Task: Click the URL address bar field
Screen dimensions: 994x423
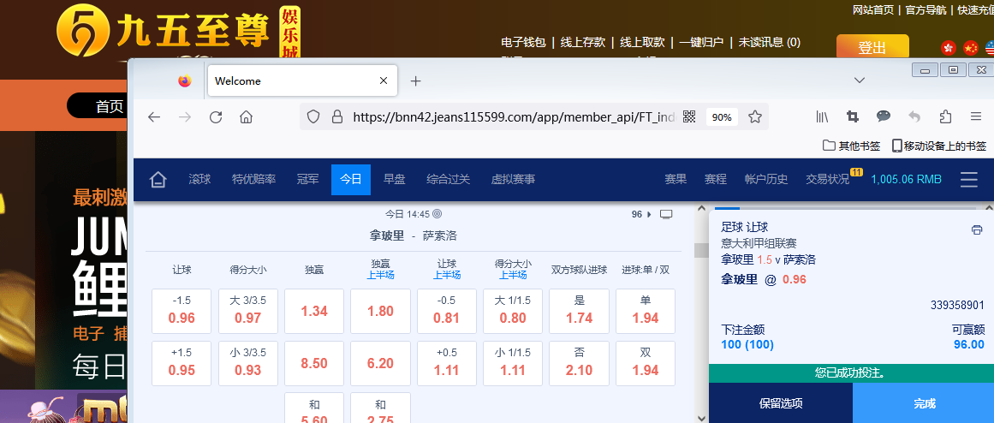Action: (514, 117)
